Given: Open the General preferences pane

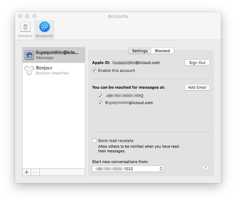Looking at the screenshot, I should coord(25,30).
